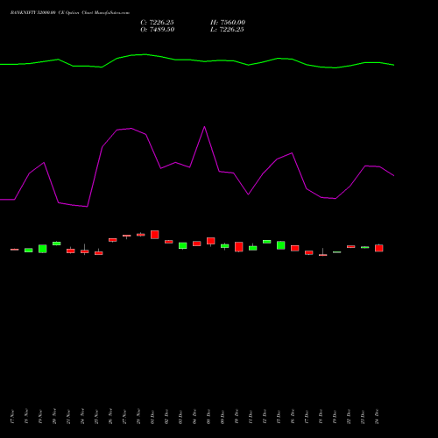The height and width of the screenshot is (438, 438).
Task: Click the 17 Nov date label
Action: click(12, 417)
